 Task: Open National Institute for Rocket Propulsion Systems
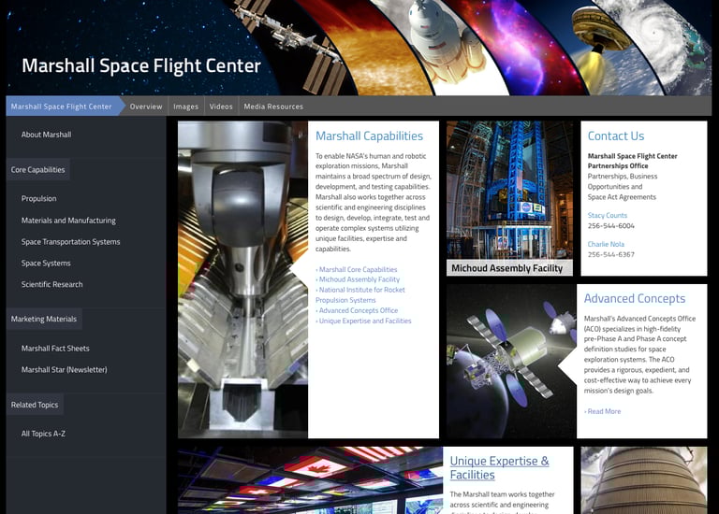360,294
